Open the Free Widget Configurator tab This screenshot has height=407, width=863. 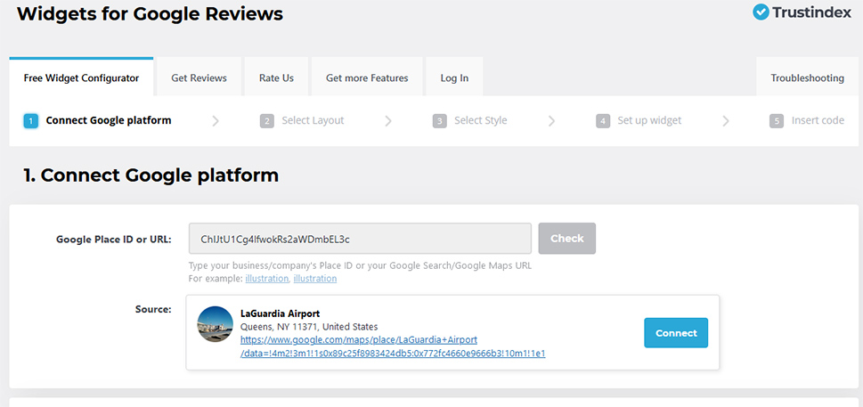[81, 77]
